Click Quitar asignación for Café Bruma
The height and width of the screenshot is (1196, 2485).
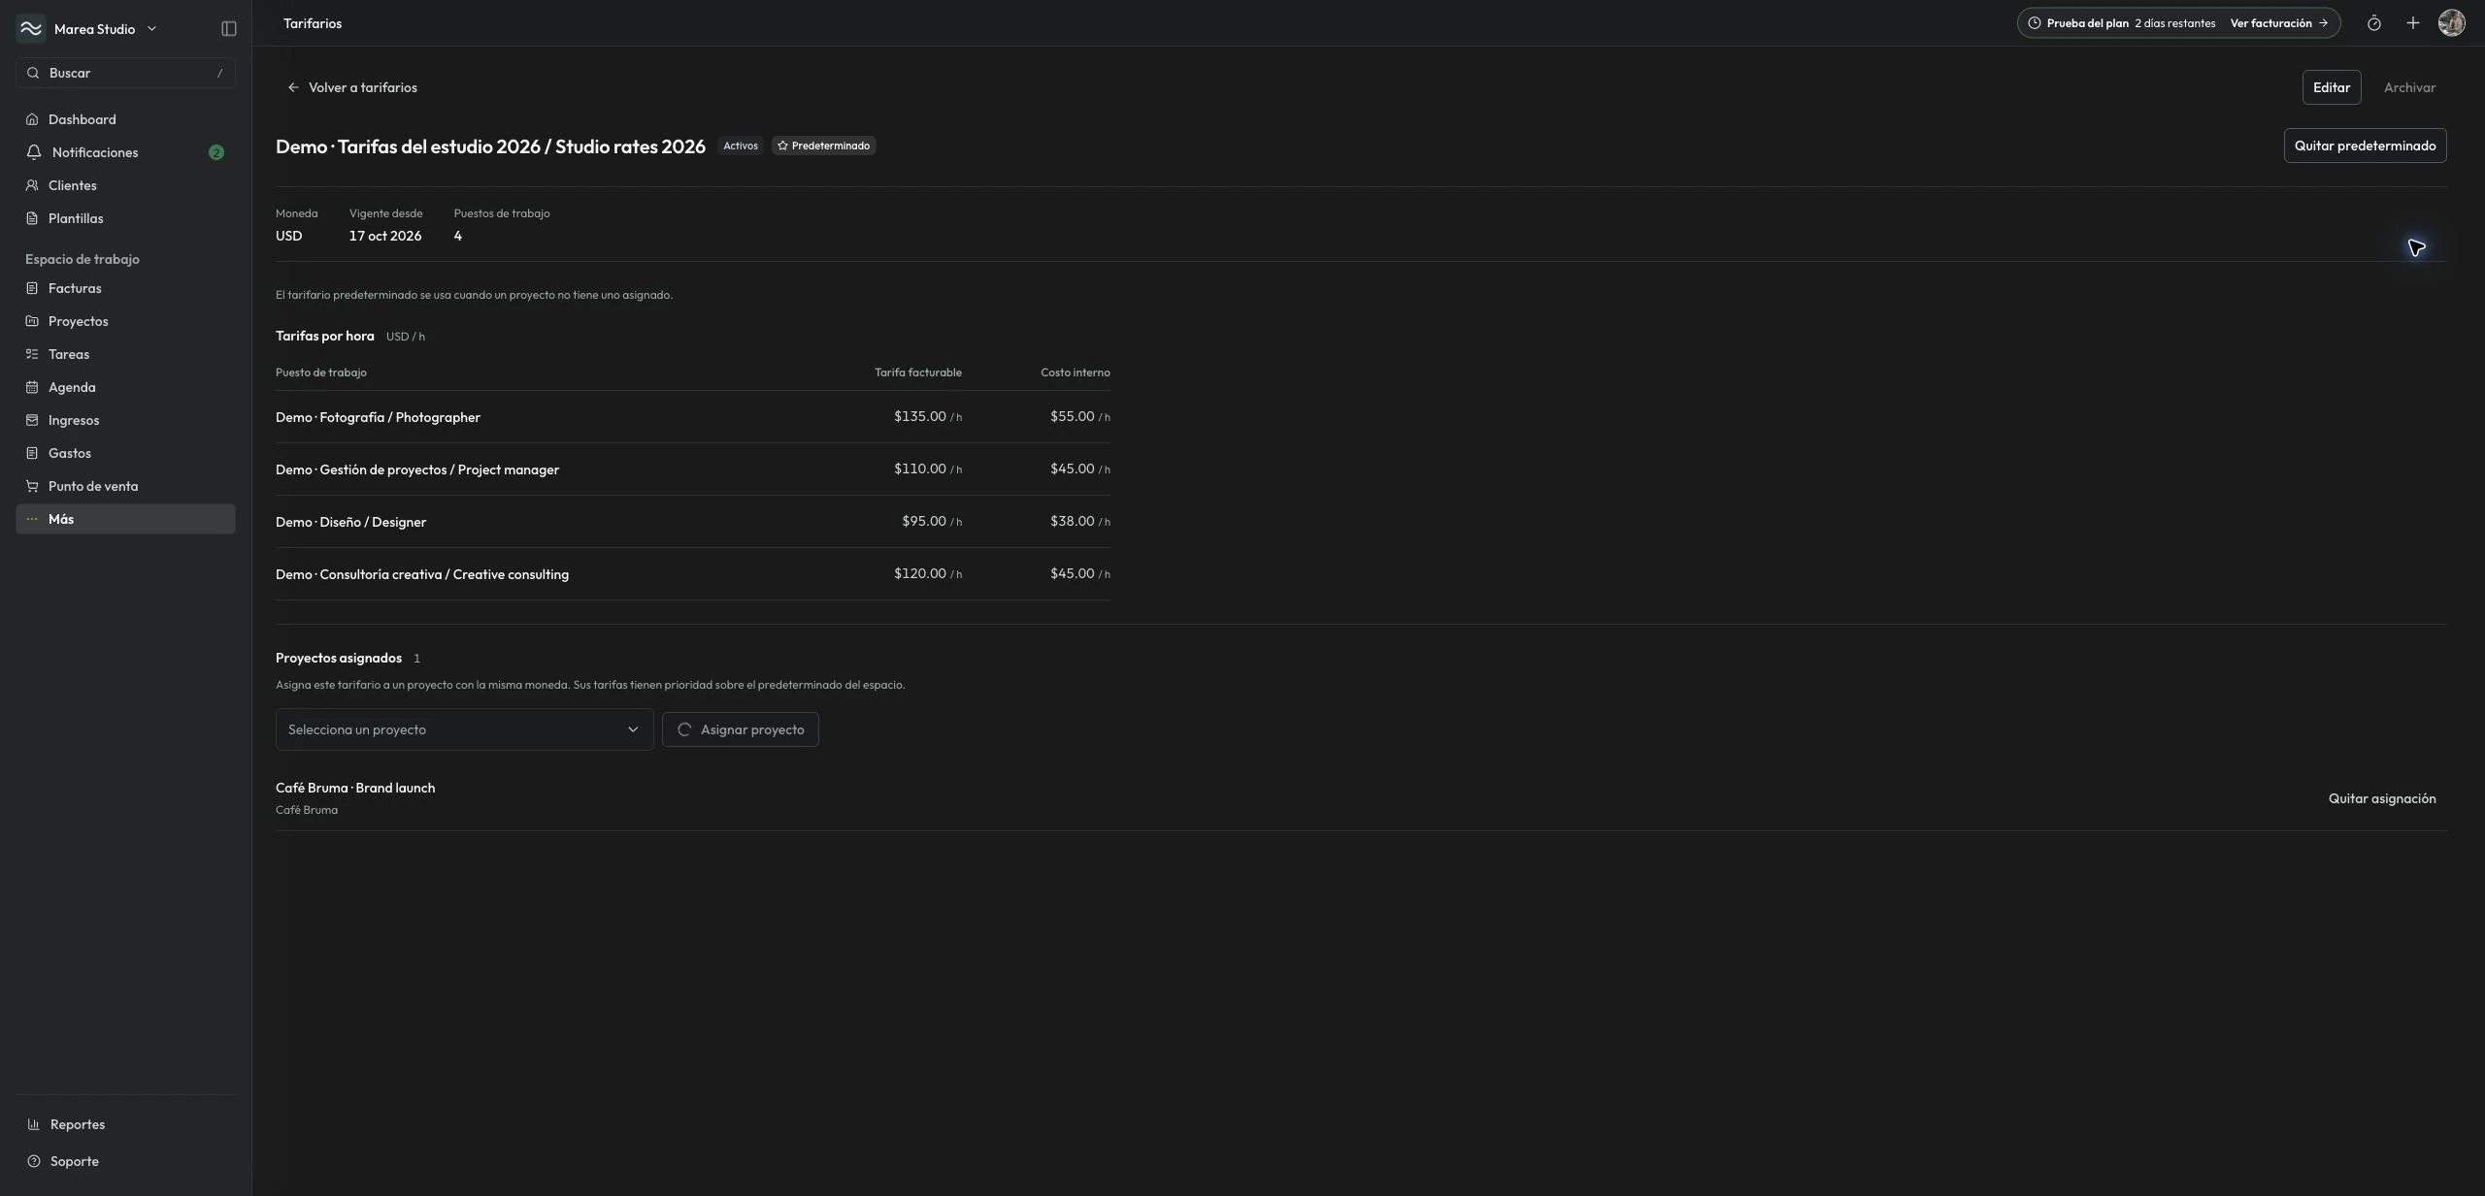click(2382, 798)
